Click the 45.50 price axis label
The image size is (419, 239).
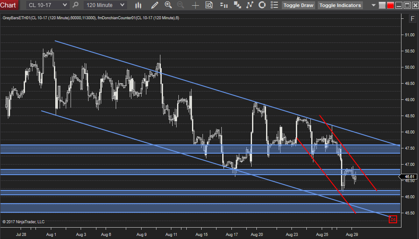click(410, 213)
